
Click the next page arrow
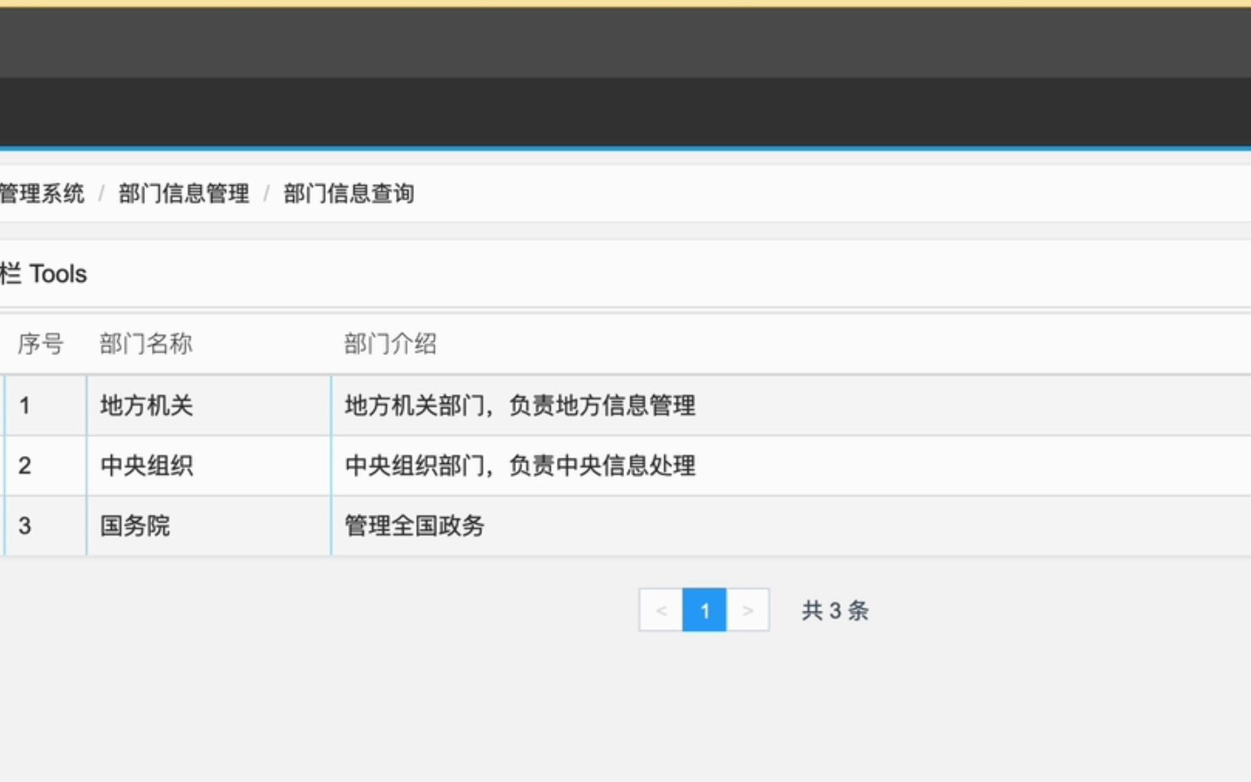click(748, 610)
